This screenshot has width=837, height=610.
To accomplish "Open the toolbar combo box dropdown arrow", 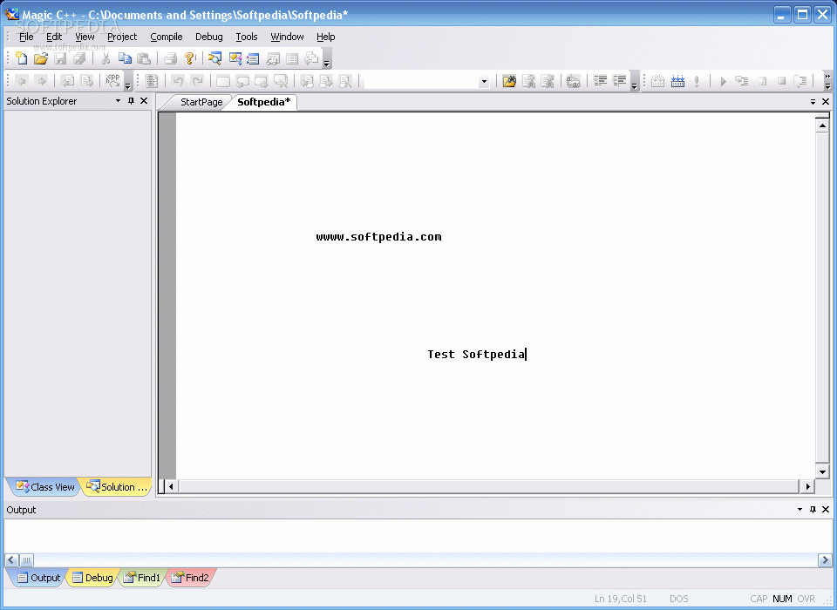I will point(484,82).
